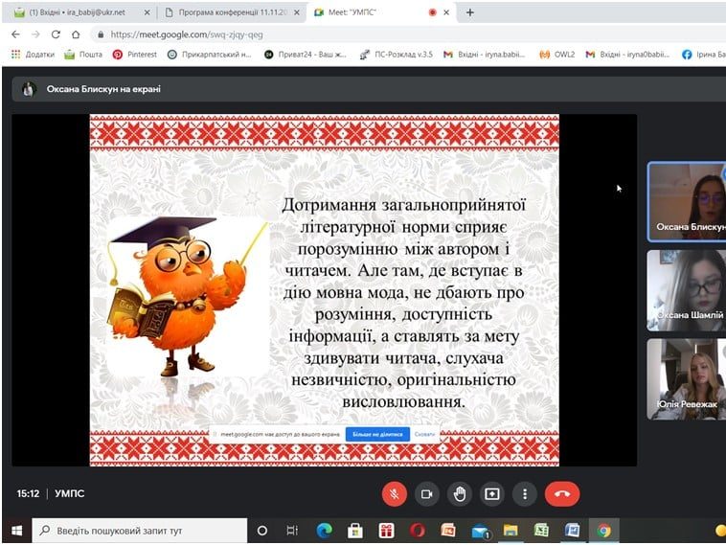Leave the call with red hang-up button
Image resolution: width=726 pixels, height=545 pixels.
[x=562, y=494]
